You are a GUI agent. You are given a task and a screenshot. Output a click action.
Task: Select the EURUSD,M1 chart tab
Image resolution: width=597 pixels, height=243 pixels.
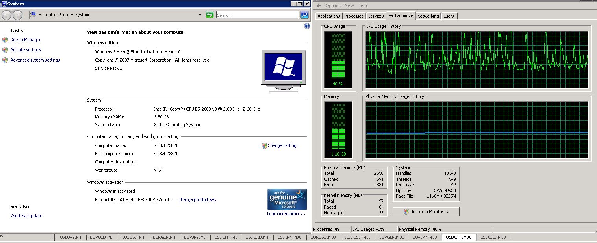[101, 237]
